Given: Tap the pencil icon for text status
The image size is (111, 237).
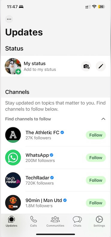Looking at the screenshot, I should coord(101,66).
